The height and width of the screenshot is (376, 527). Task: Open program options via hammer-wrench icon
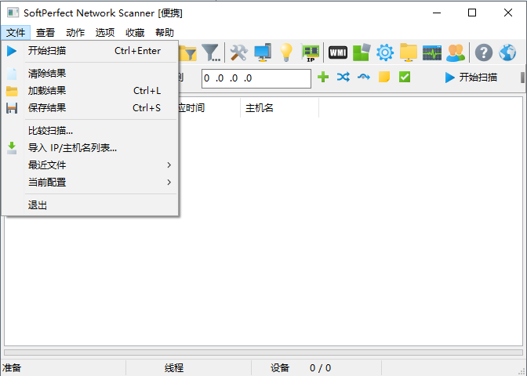click(238, 52)
